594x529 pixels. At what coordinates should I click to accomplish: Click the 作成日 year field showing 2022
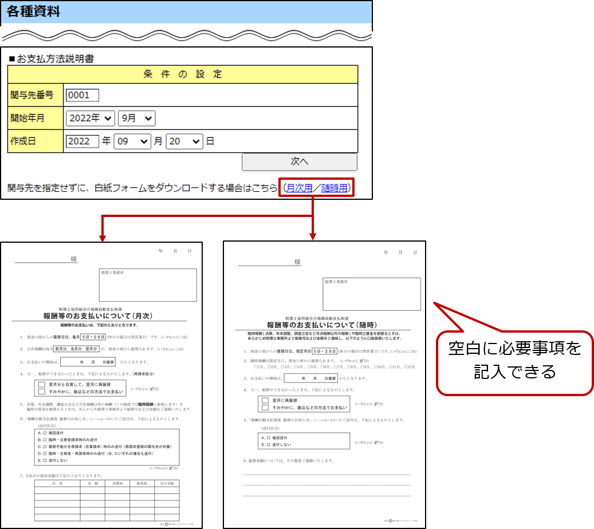point(82,141)
